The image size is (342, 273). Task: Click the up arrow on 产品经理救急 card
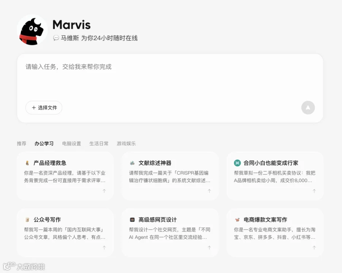click(104, 191)
